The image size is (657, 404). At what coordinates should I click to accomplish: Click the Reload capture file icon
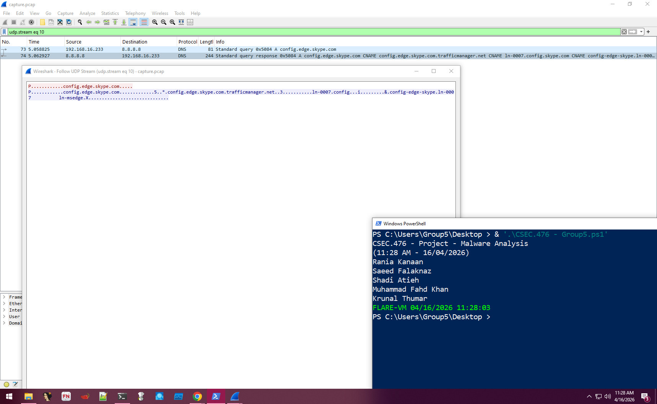(x=69, y=22)
